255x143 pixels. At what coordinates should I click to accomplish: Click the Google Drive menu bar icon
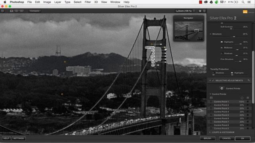tap(211, 2)
